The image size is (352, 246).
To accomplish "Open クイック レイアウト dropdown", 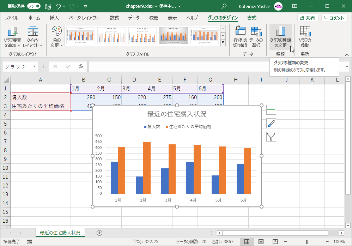I will click(x=32, y=36).
